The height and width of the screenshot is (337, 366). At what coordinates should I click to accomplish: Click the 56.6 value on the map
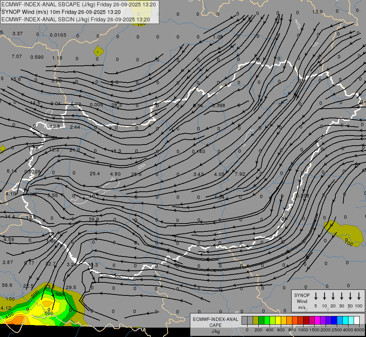point(7,285)
